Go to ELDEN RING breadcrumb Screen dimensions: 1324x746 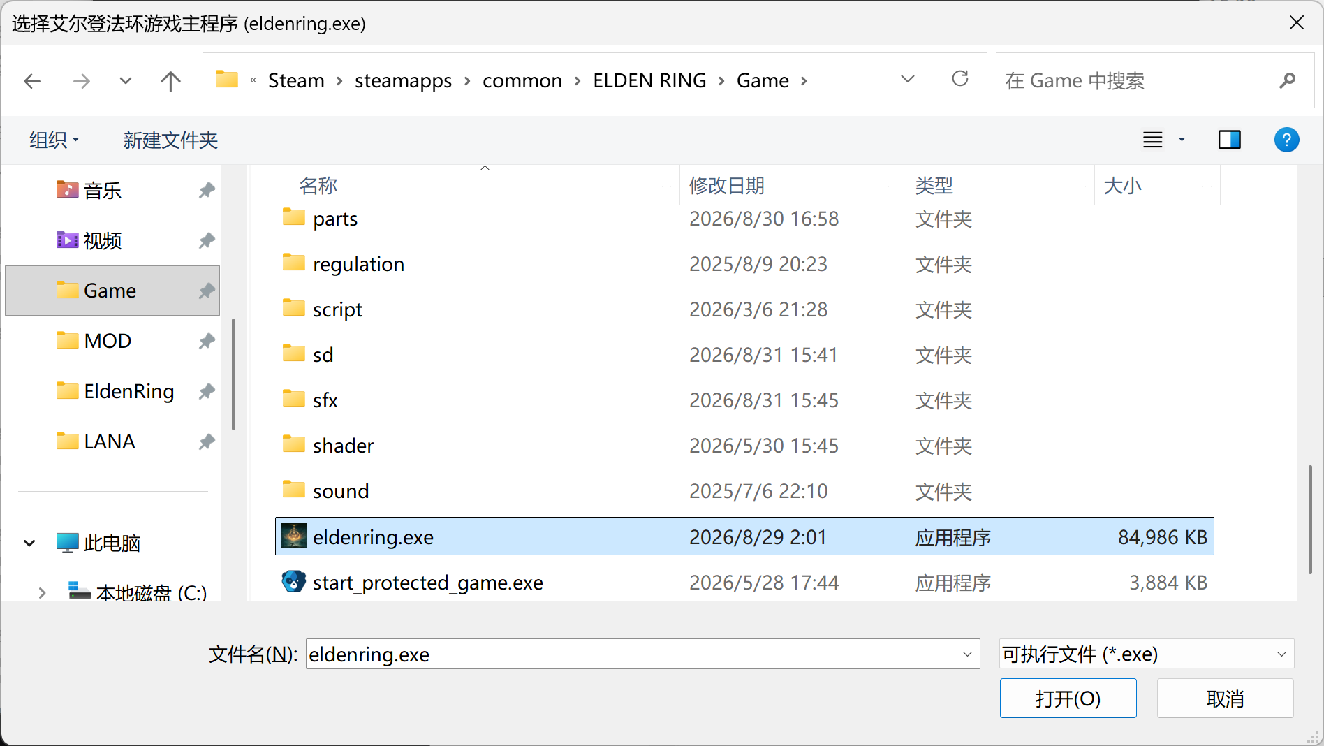coord(649,80)
